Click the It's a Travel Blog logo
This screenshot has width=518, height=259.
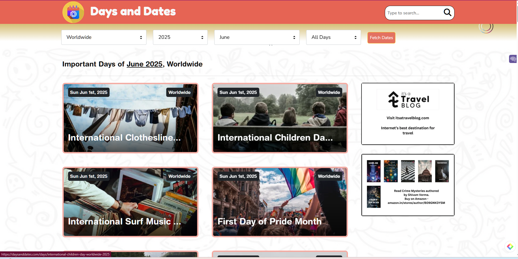coord(408,100)
